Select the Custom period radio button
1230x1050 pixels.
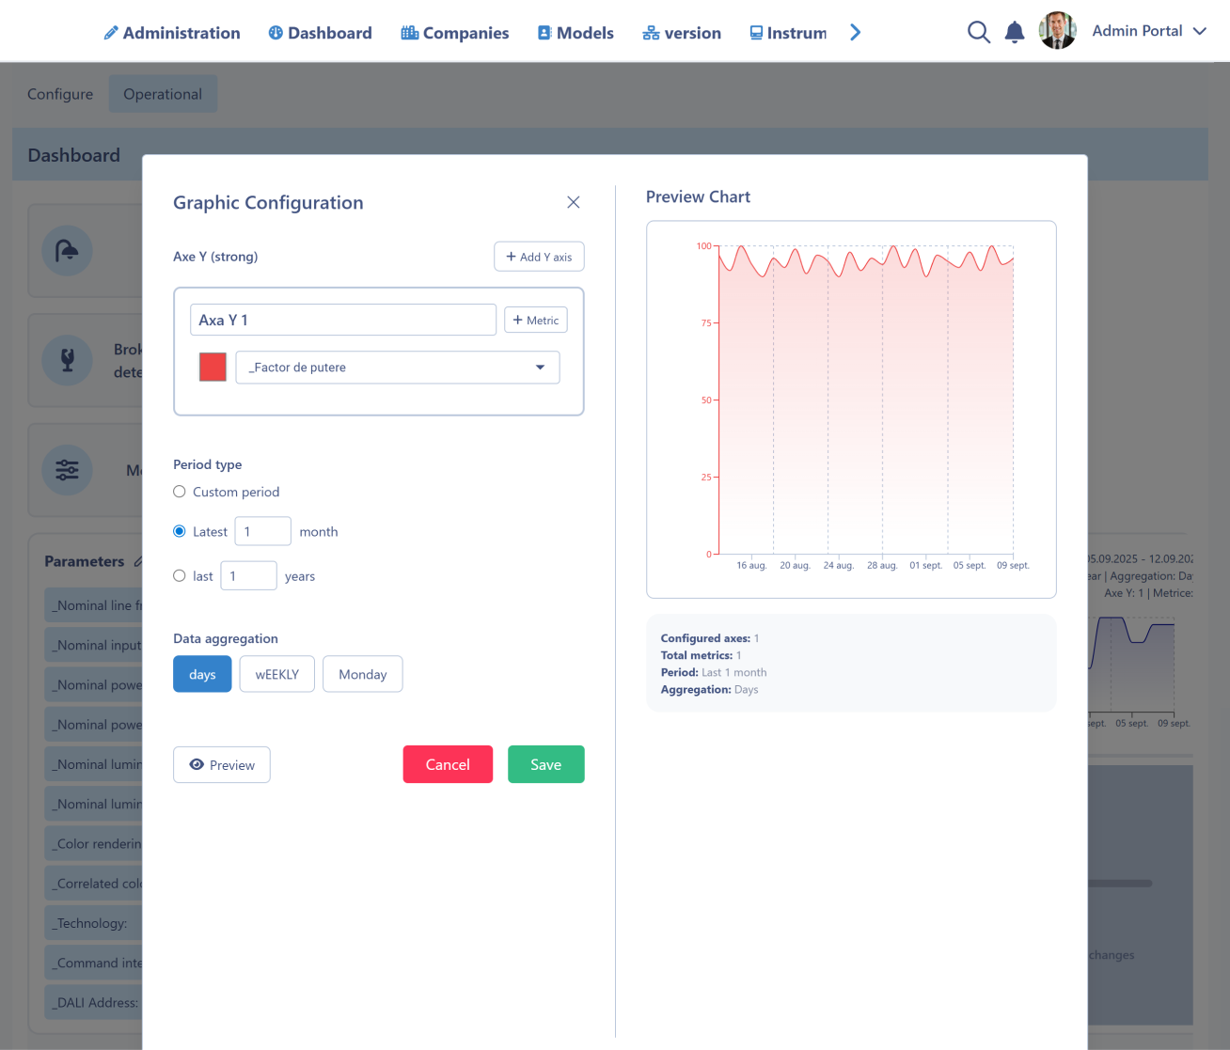[180, 492]
